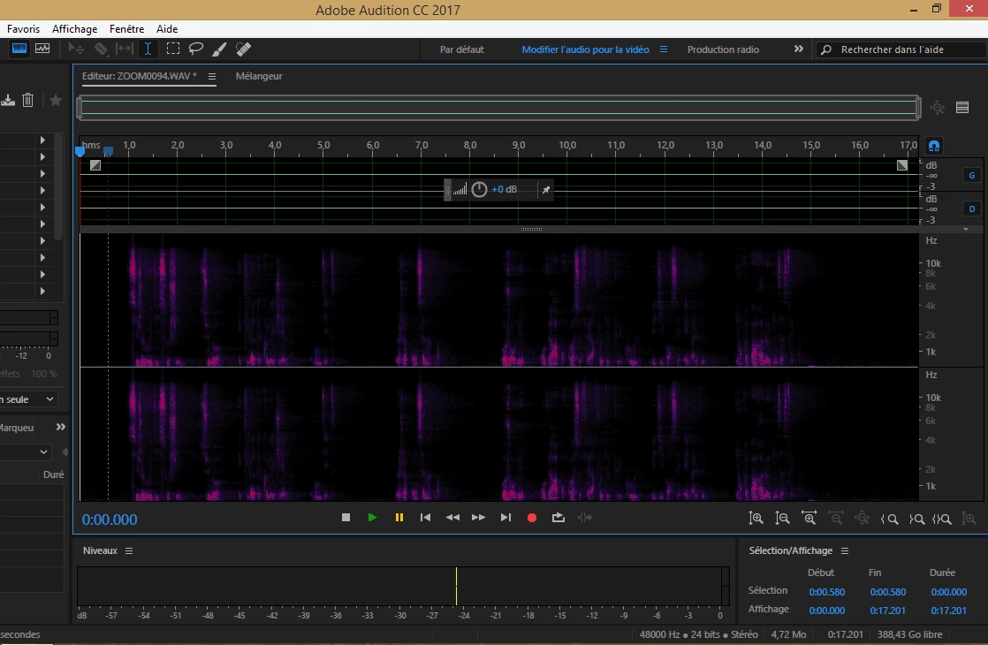This screenshot has width=988, height=645.
Task: Select the Razor tool
Action: coord(101,49)
